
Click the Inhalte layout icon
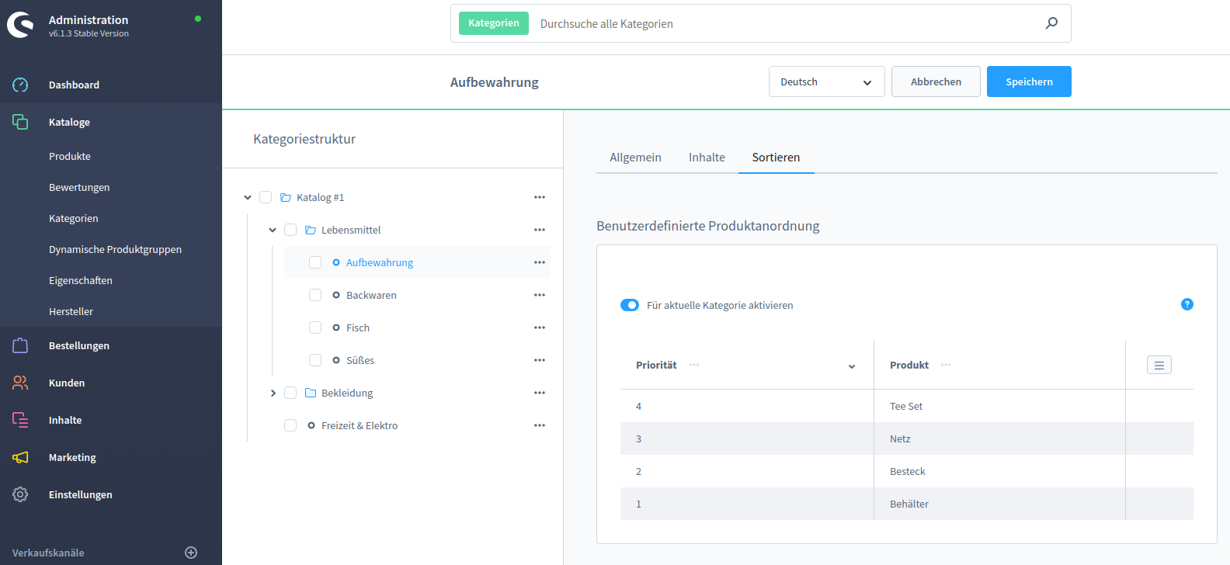[20, 420]
